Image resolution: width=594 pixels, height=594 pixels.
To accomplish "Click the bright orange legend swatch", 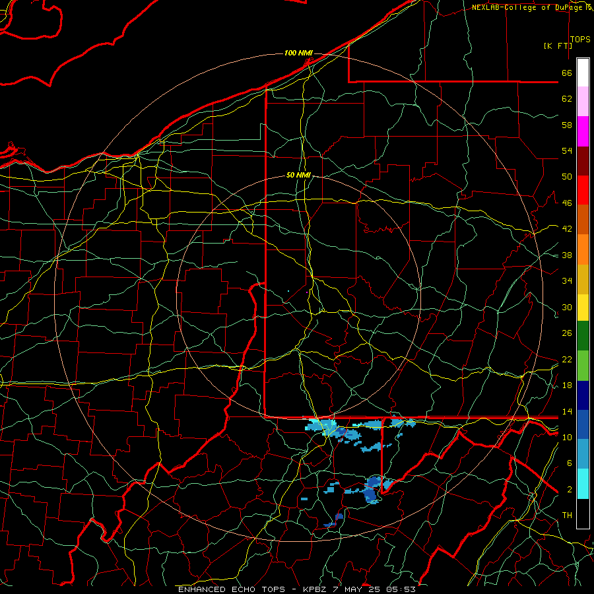I will pos(583,249).
